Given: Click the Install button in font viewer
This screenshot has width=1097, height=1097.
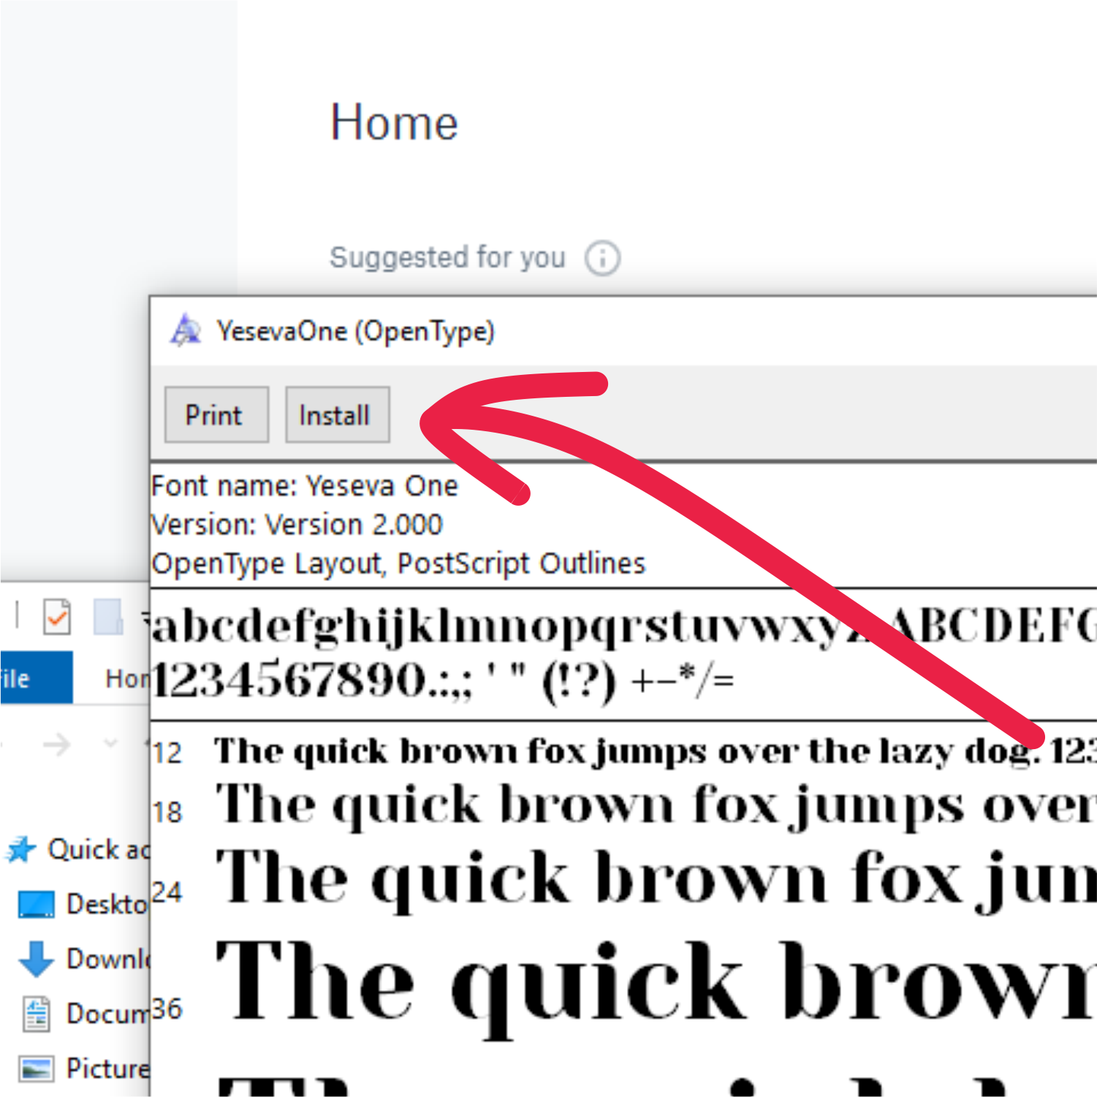Looking at the screenshot, I should [337, 414].
